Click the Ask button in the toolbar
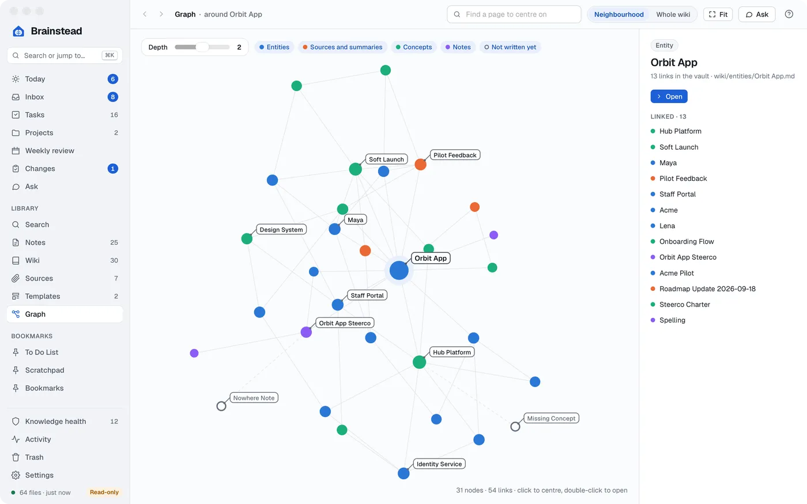 [x=757, y=14]
